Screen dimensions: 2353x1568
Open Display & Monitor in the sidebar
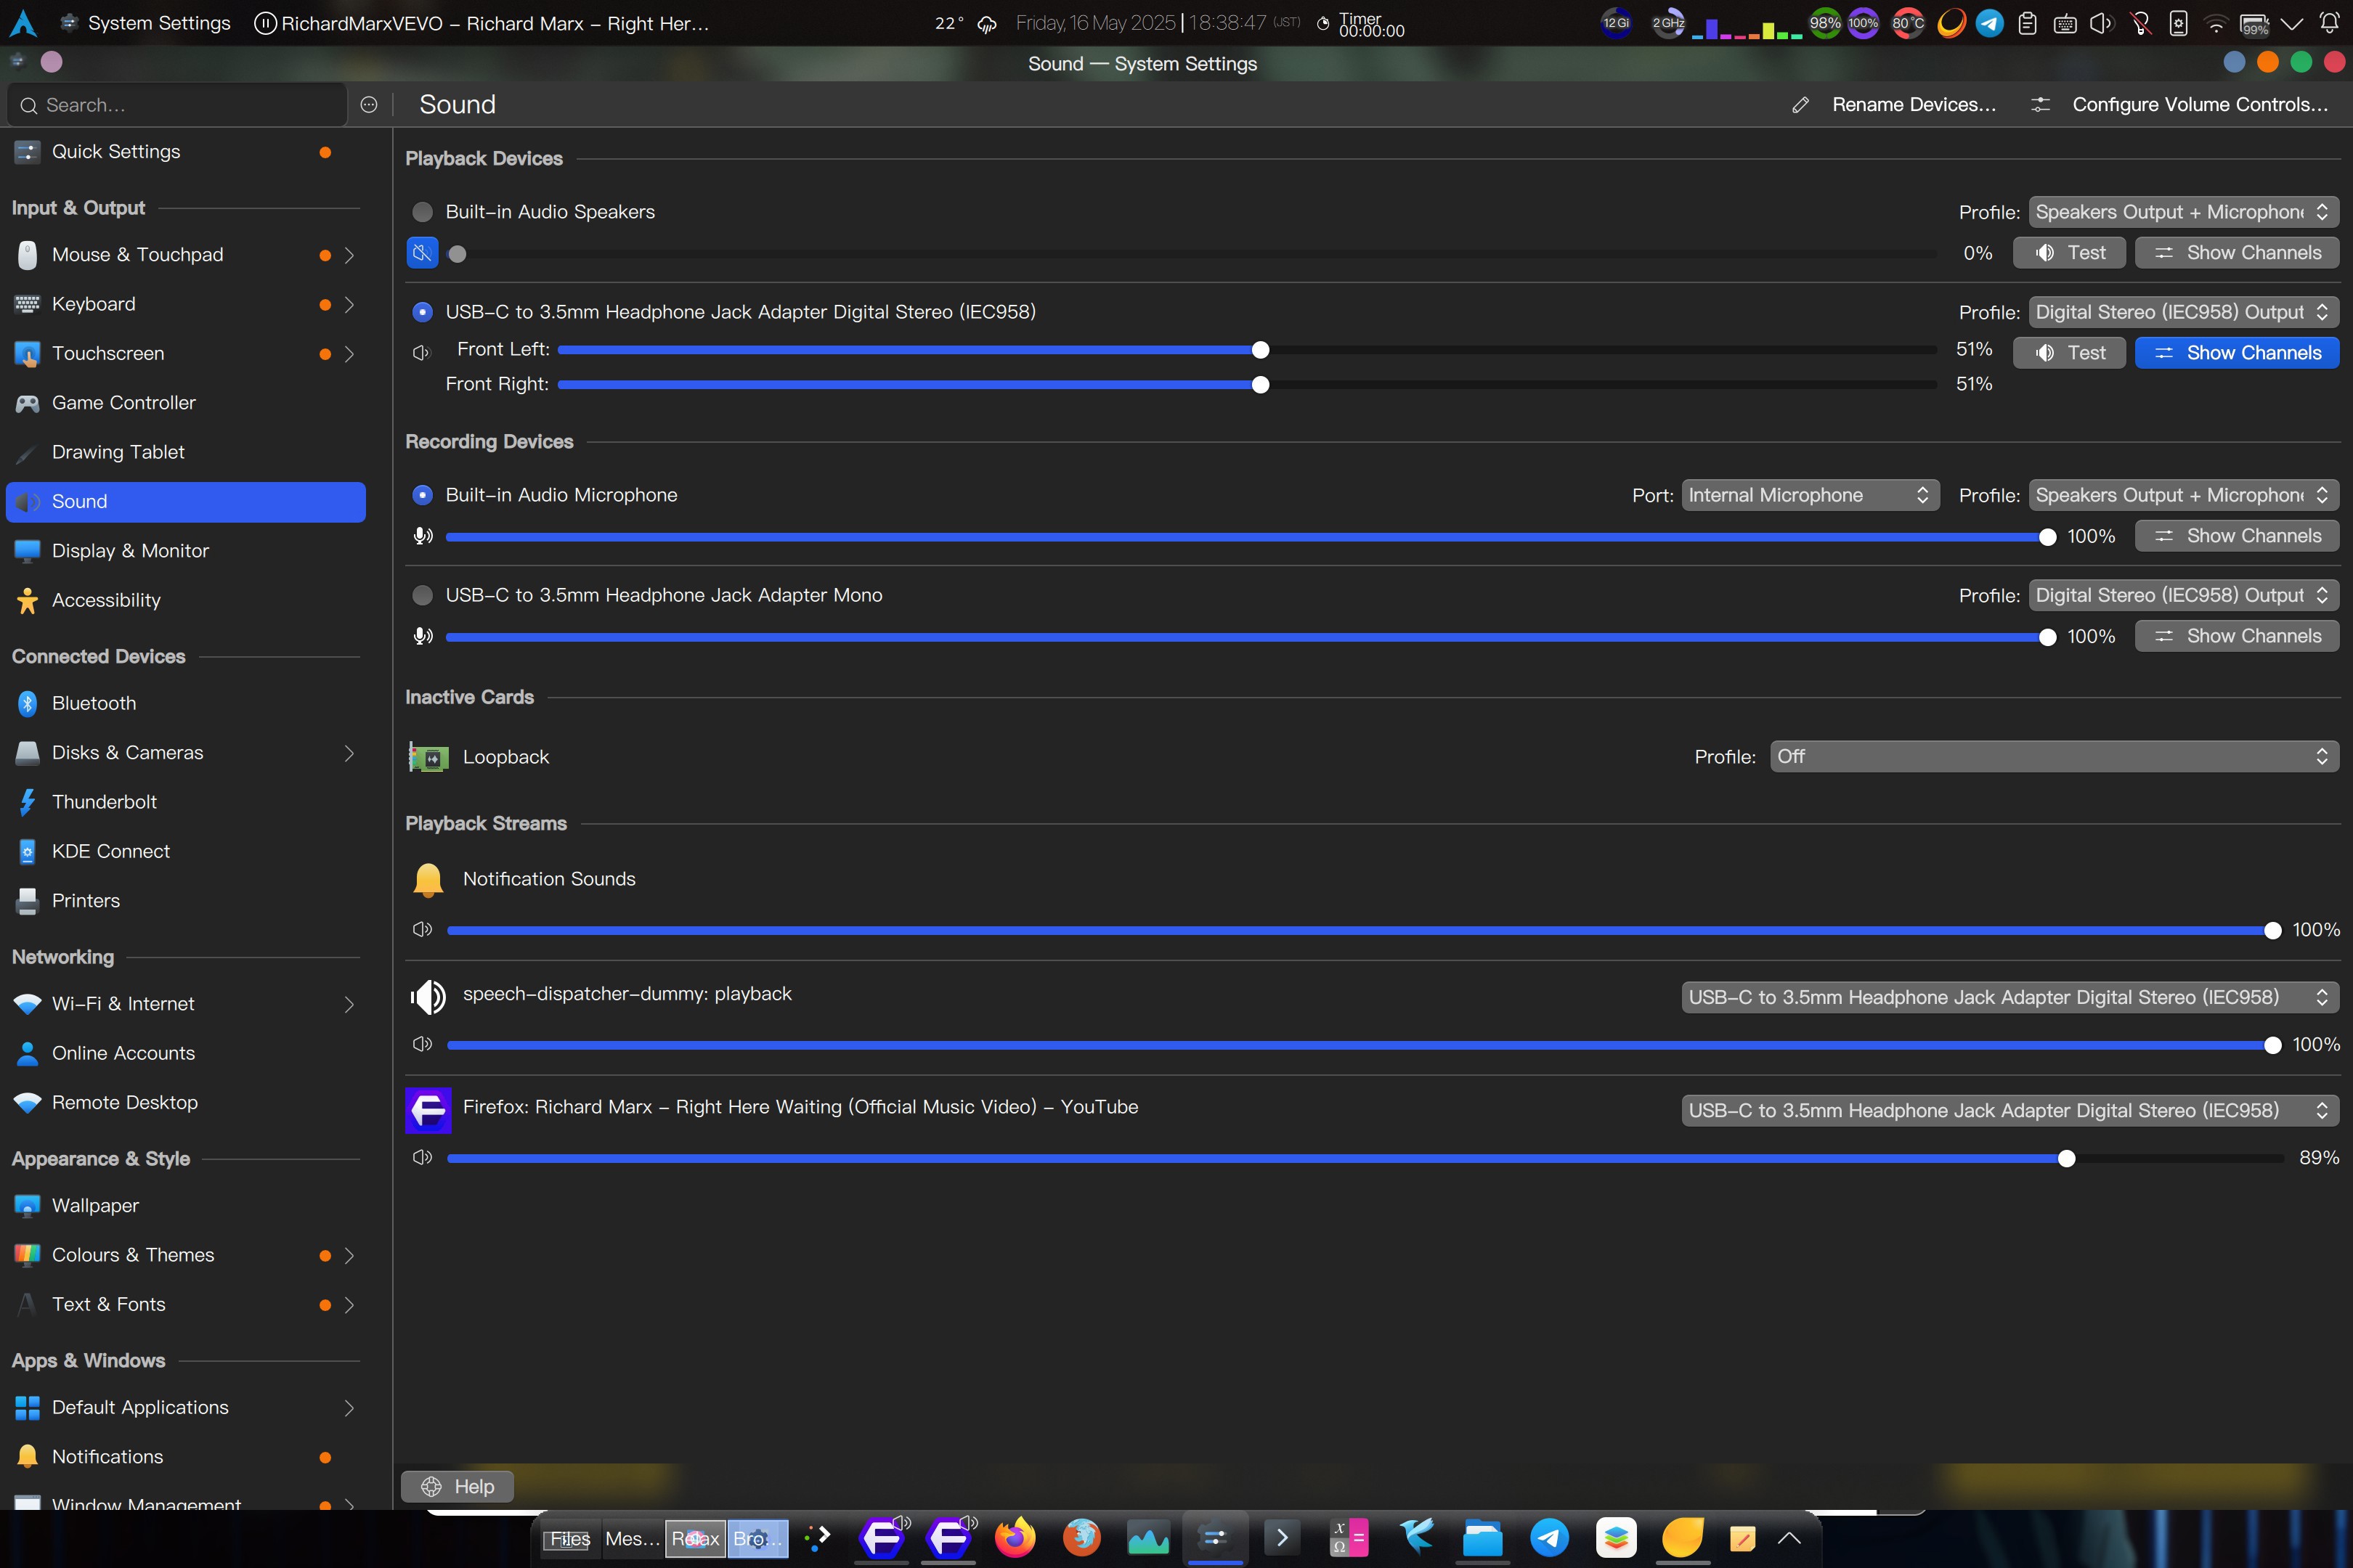(130, 551)
